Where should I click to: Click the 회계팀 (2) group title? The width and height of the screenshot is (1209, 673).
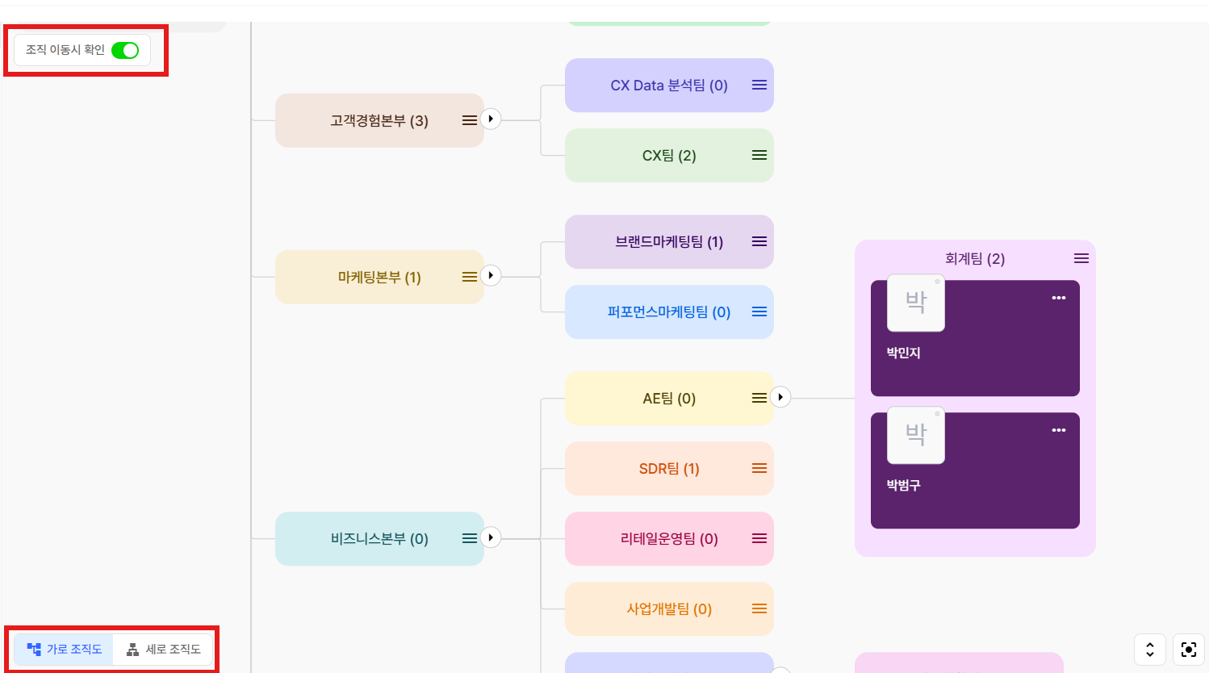(x=975, y=259)
